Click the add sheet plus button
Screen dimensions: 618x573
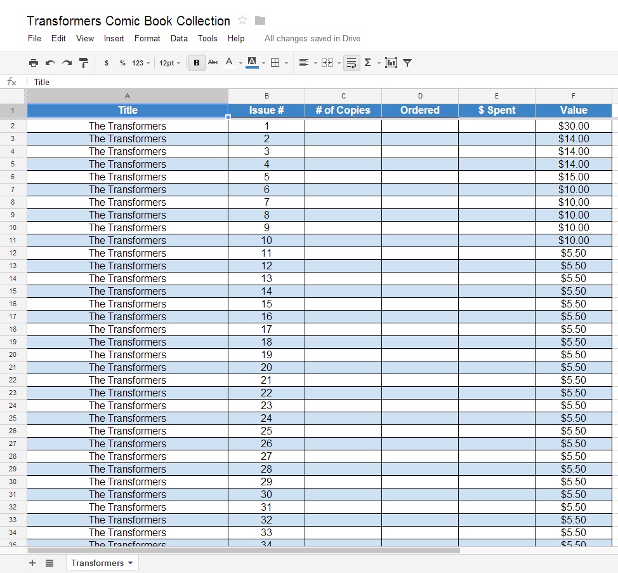point(32,563)
